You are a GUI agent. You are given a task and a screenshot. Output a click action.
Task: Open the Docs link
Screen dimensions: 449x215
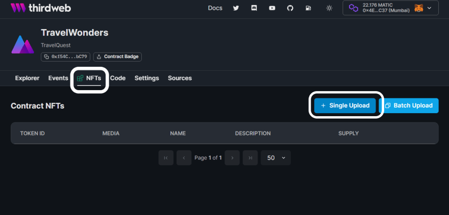[215, 8]
